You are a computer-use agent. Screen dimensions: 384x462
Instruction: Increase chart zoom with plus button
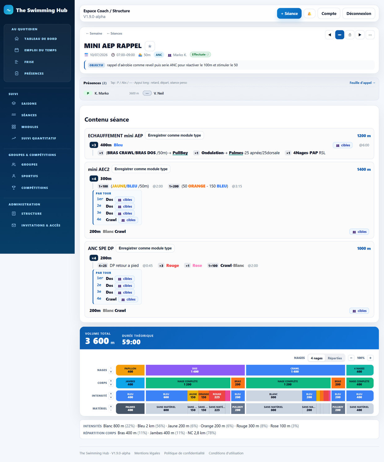[x=370, y=358]
